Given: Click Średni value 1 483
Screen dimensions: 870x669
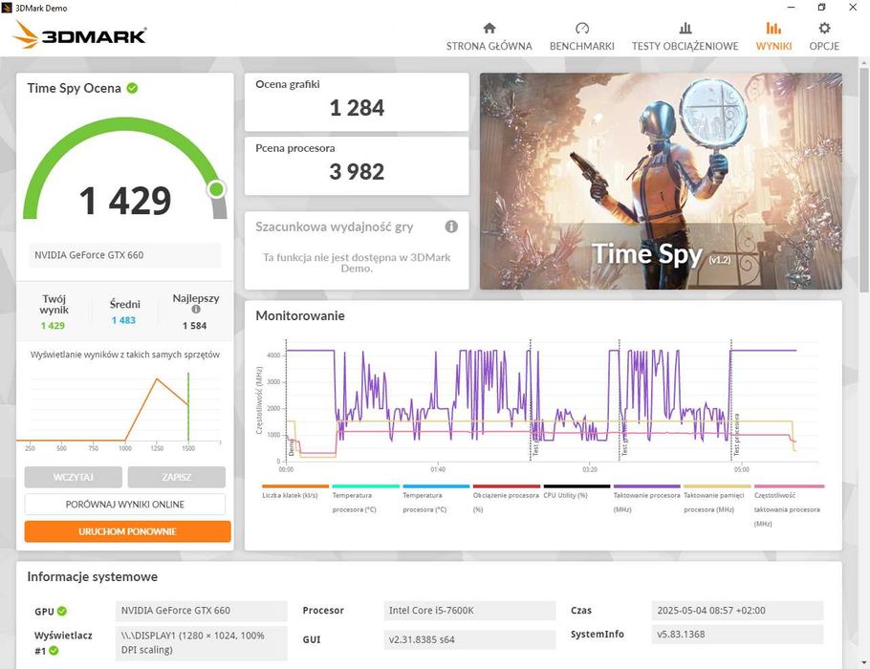Looking at the screenshot, I should click(x=123, y=320).
